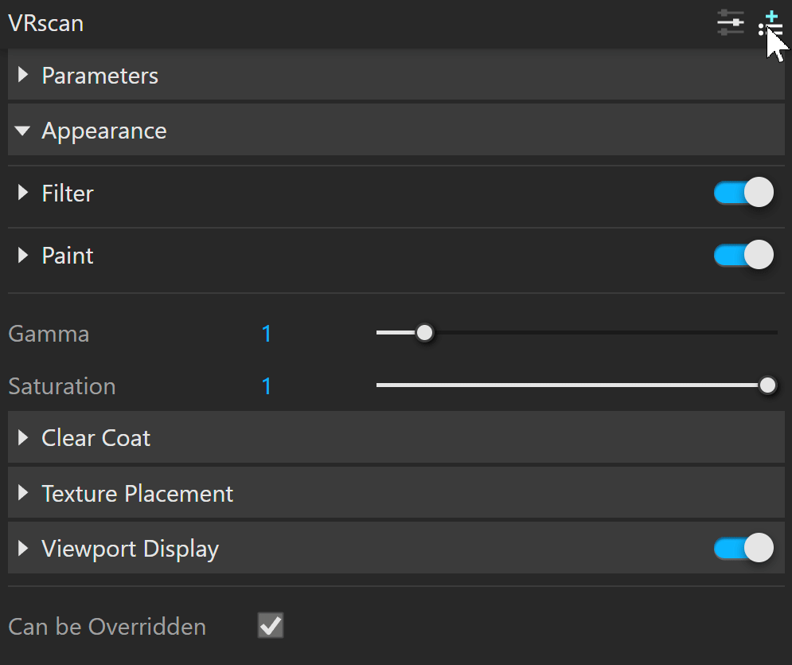Click the add attributes list icon

pos(771,24)
